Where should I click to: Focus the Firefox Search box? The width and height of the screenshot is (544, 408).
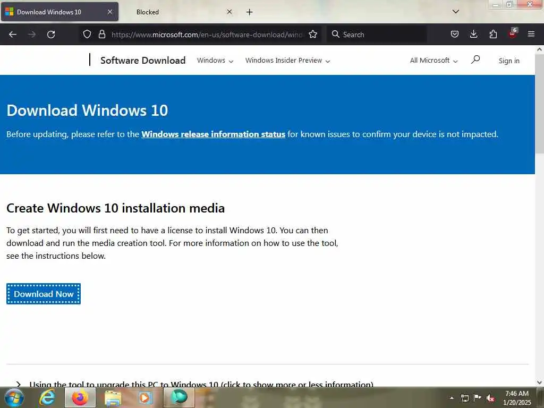point(377,35)
